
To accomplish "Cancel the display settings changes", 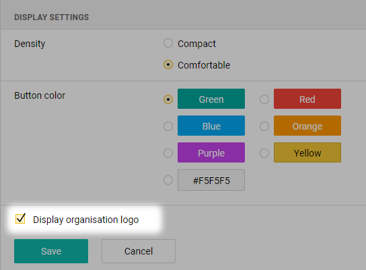I will coord(139,251).
